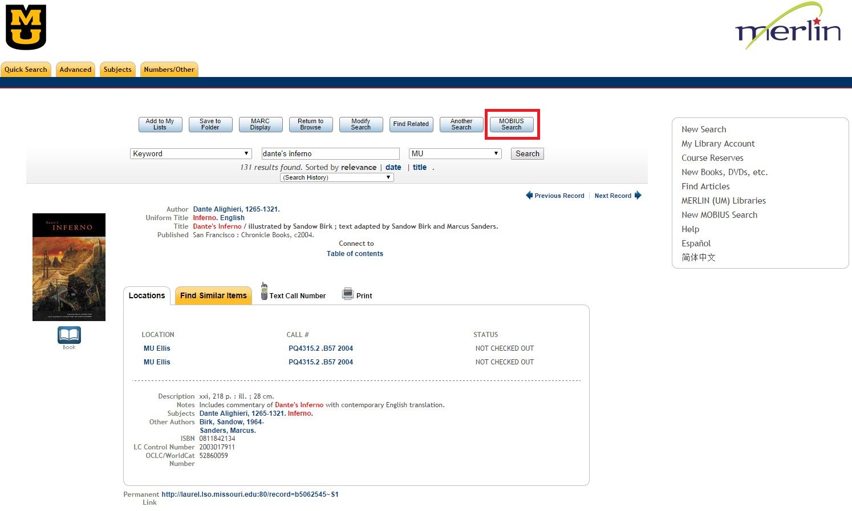Screen dimensions: 852x511
Task: Open the Table of contents link
Action: (x=355, y=254)
